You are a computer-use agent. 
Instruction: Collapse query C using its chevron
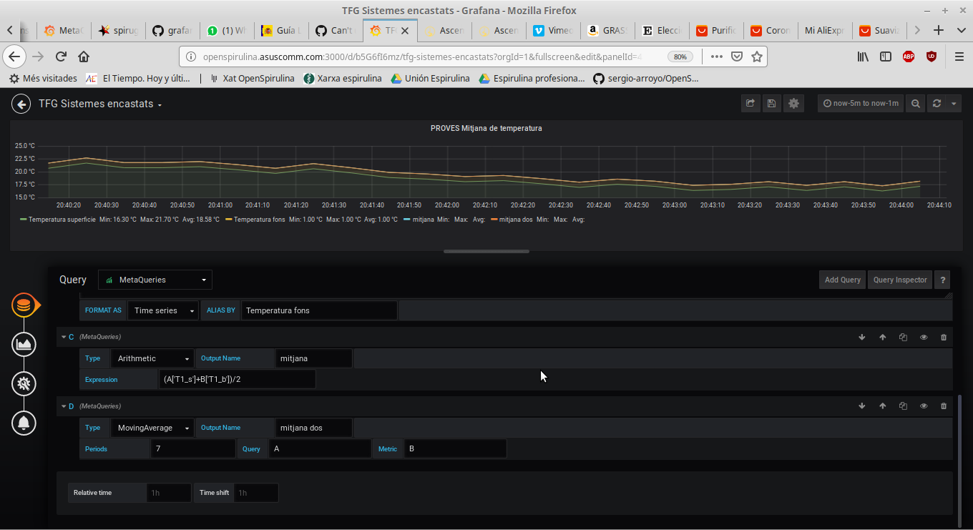(x=64, y=336)
